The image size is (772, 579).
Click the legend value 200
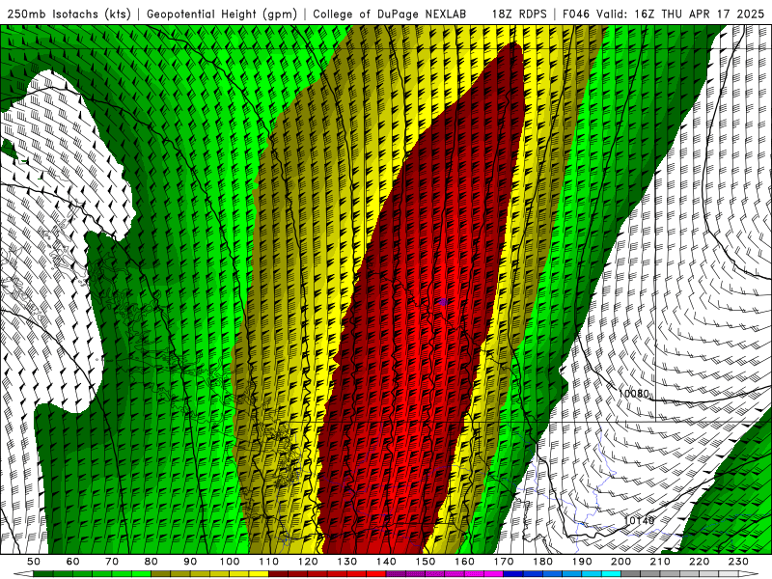(x=620, y=562)
